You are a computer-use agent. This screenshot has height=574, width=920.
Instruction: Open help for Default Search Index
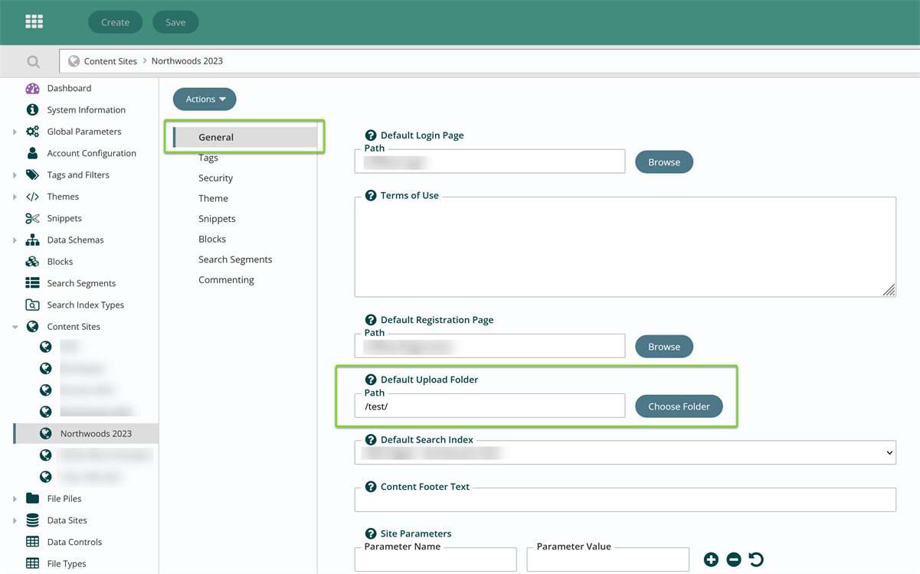371,440
